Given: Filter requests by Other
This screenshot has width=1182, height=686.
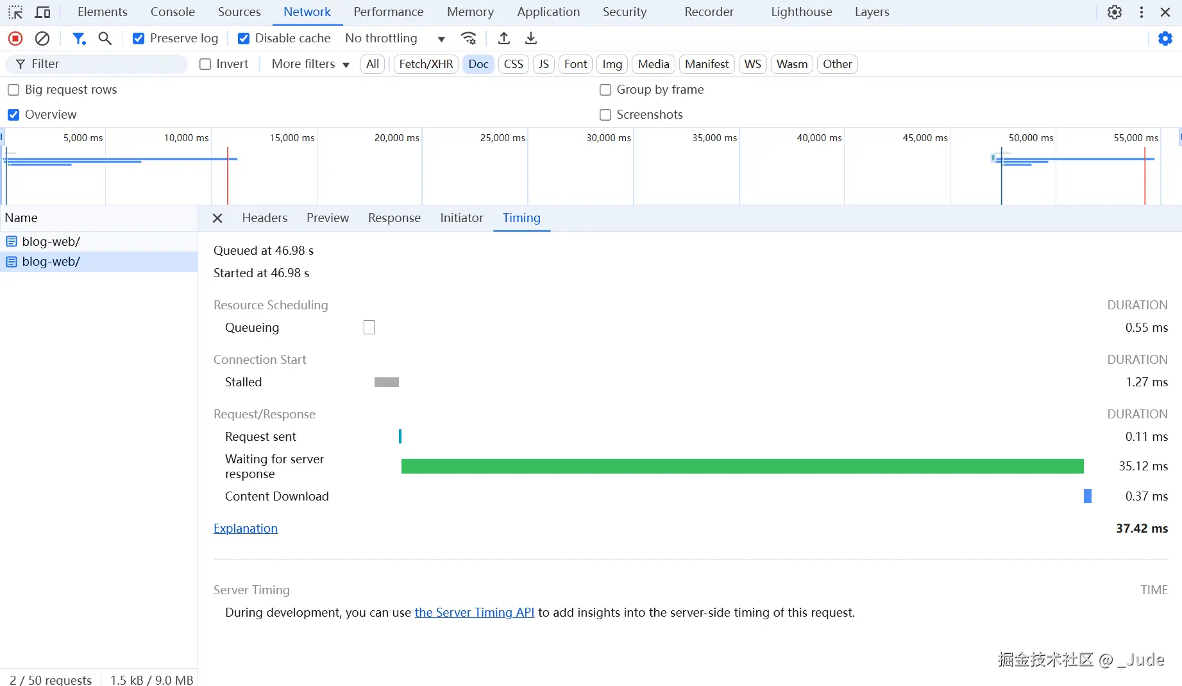Looking at the screenshot, I should [838, 64].
